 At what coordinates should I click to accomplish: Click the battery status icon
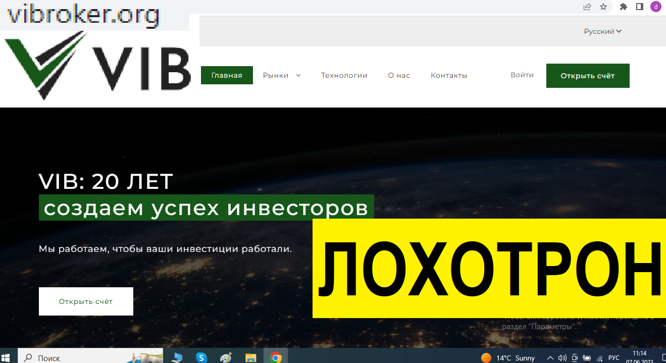[x=587, y=357]
